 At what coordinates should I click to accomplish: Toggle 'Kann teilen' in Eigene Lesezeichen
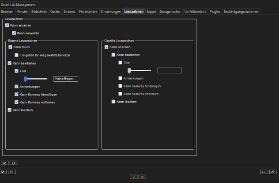(10, 47)
